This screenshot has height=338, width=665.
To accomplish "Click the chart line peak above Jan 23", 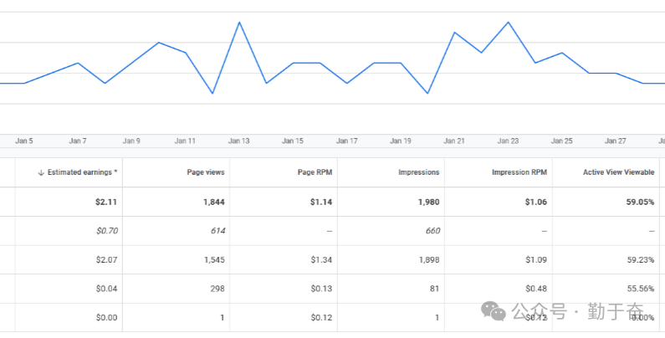I will click(509, 23).
